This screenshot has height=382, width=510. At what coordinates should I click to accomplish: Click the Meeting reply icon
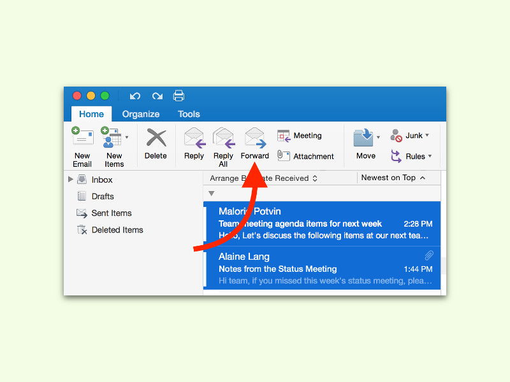pyautogui.click(x=284, y=136)
